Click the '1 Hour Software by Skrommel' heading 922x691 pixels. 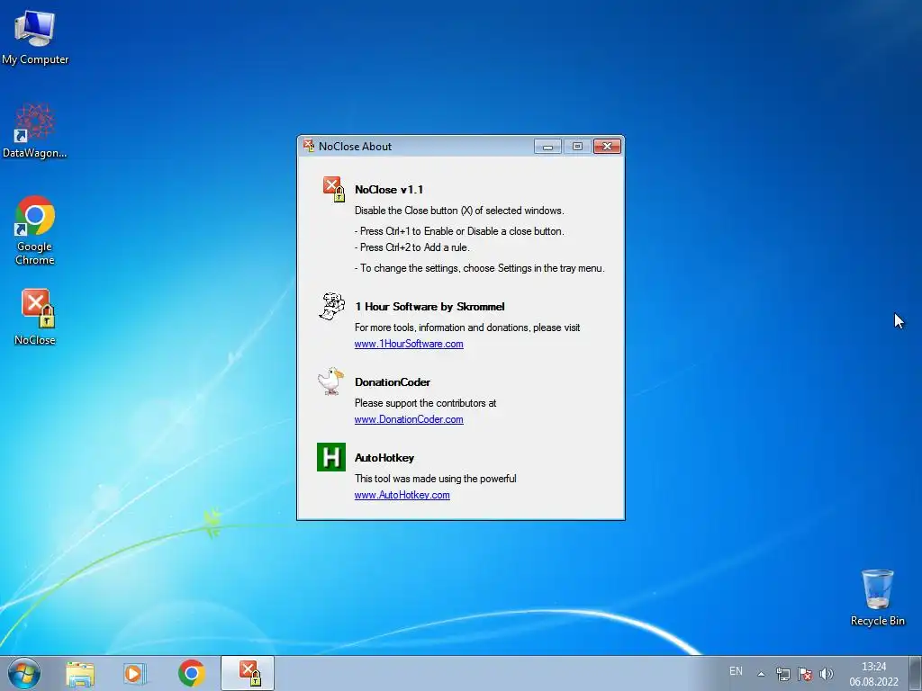coord(429,307)
